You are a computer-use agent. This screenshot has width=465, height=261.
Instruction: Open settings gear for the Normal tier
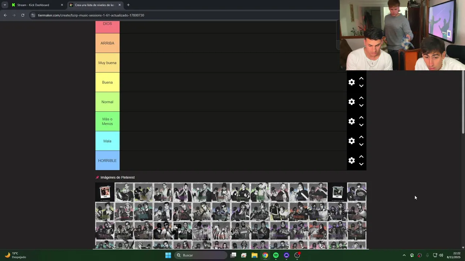[x=352, y=102]
